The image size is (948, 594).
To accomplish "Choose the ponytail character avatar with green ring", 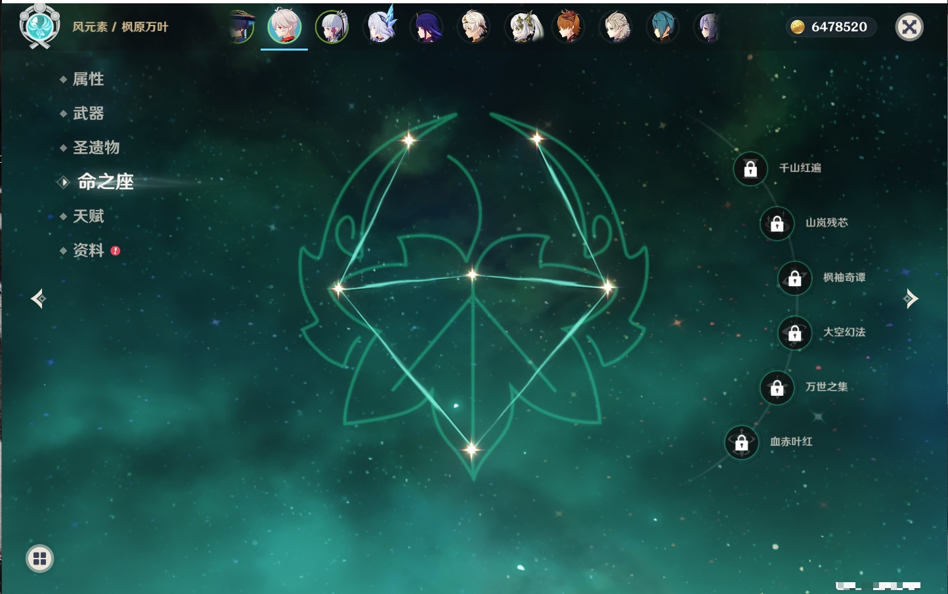I will (332, 27).
